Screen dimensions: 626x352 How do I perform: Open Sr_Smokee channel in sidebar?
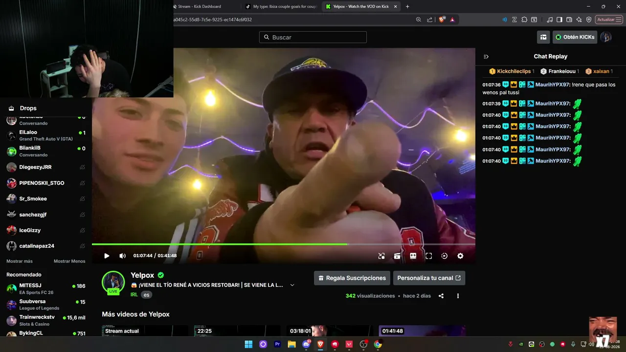46,198
